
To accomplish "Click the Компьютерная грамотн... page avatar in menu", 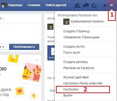I will pos(66,22).
